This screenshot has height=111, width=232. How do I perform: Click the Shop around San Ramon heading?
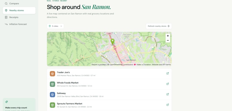click(x=79, y=7)
